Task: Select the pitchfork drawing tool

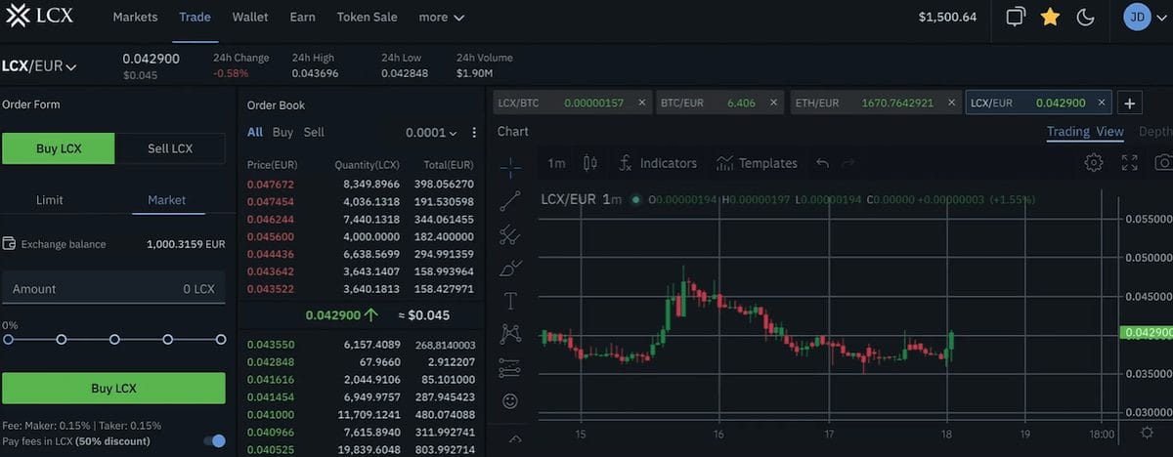Action: pos(510,234)
